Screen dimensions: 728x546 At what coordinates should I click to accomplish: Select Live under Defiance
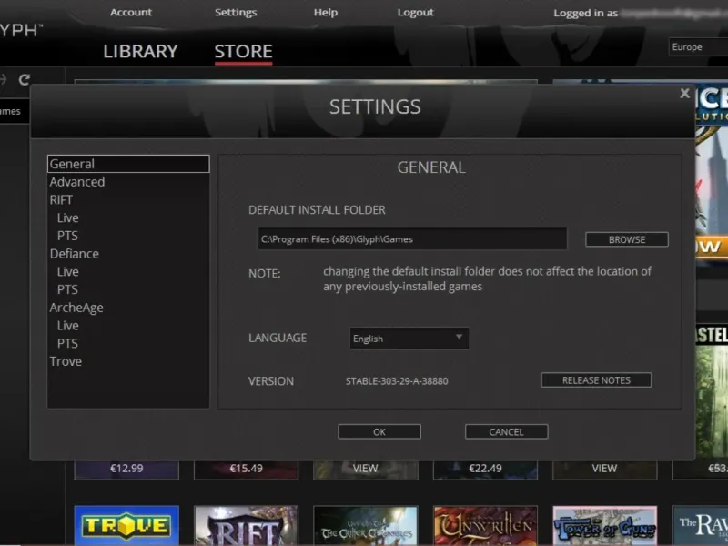click(x=128, y=271)
